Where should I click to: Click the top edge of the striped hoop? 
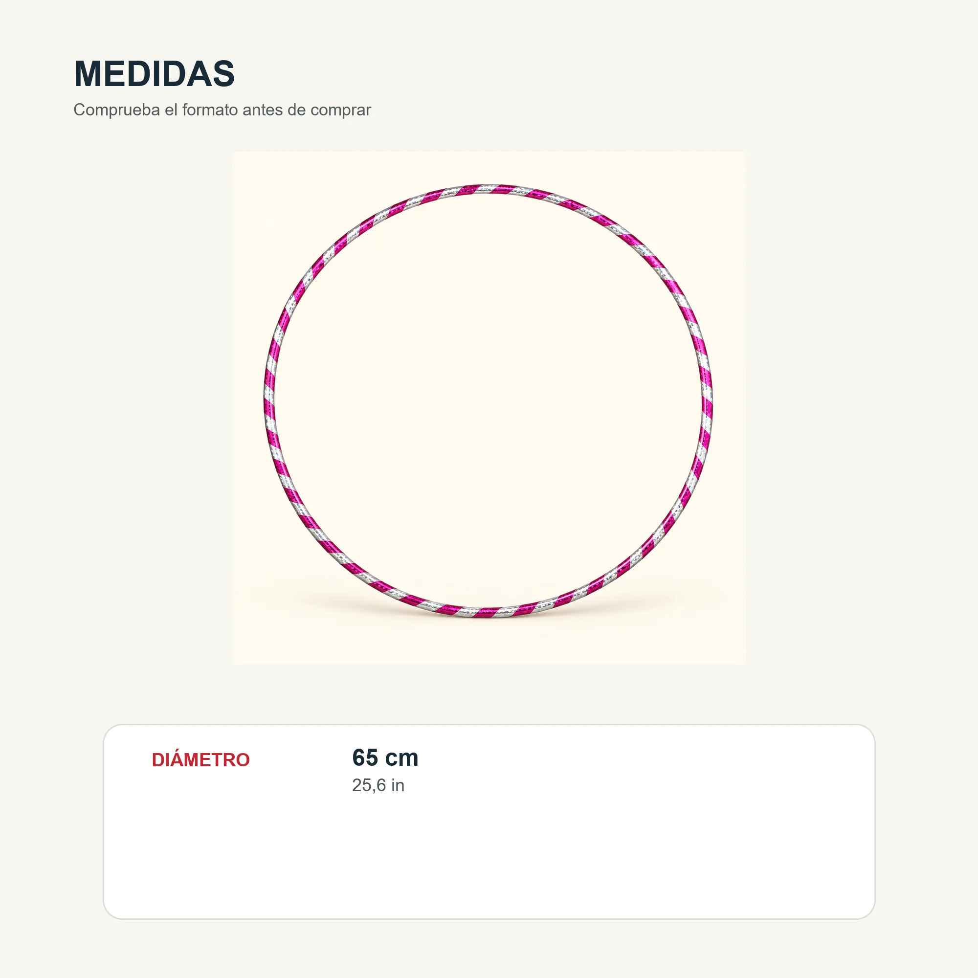(x=489, y=189)
